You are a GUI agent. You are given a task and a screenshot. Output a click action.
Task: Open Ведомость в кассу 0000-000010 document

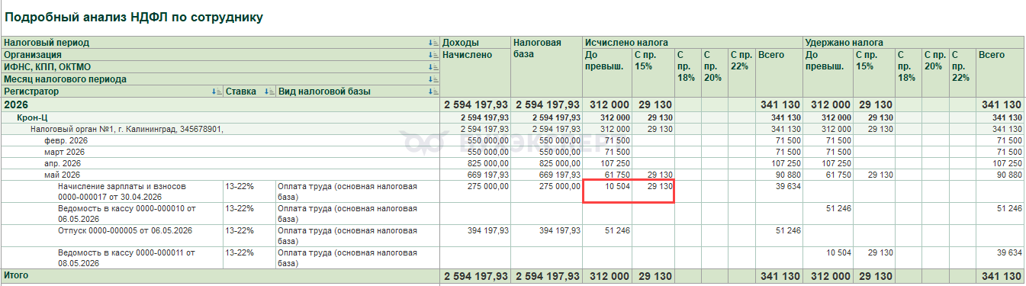(126, 213)
